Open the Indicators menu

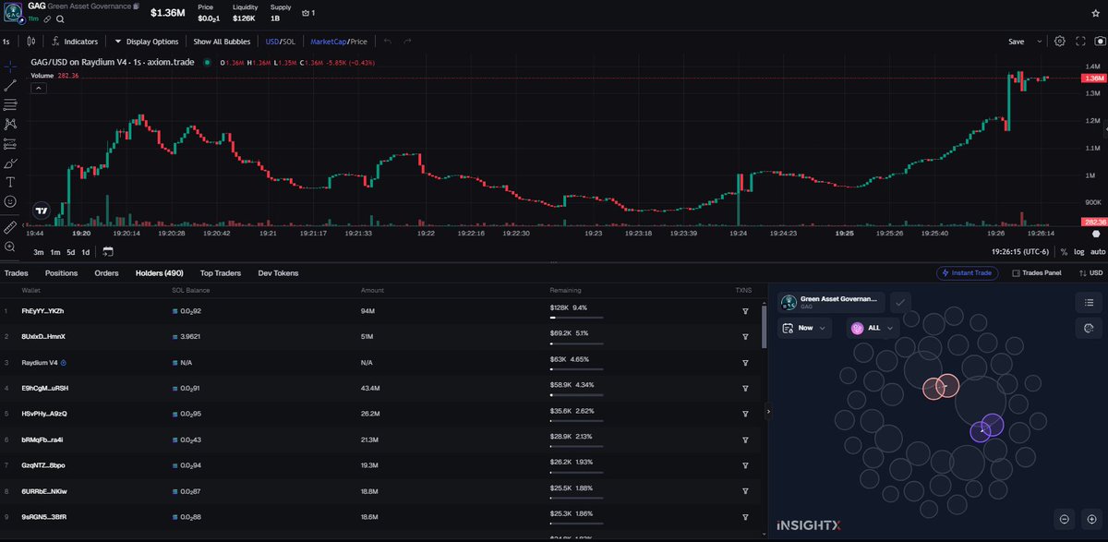coord(76,42)
